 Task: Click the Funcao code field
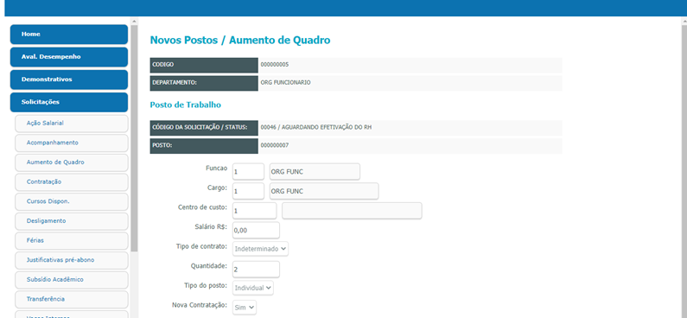point(248,172)
